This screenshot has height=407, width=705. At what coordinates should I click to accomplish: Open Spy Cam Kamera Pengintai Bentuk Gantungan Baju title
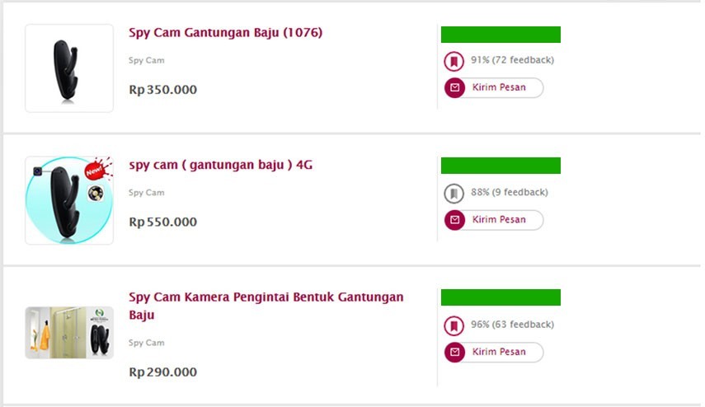click(266, 305)
